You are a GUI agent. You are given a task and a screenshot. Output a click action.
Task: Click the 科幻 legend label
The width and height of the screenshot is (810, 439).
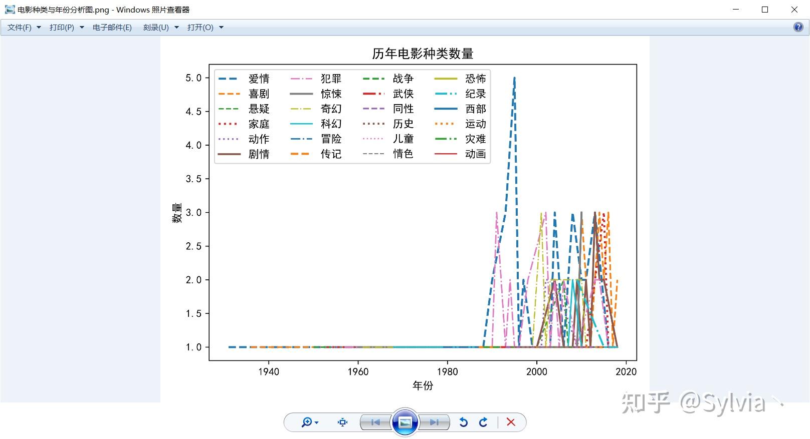(331, 124)
